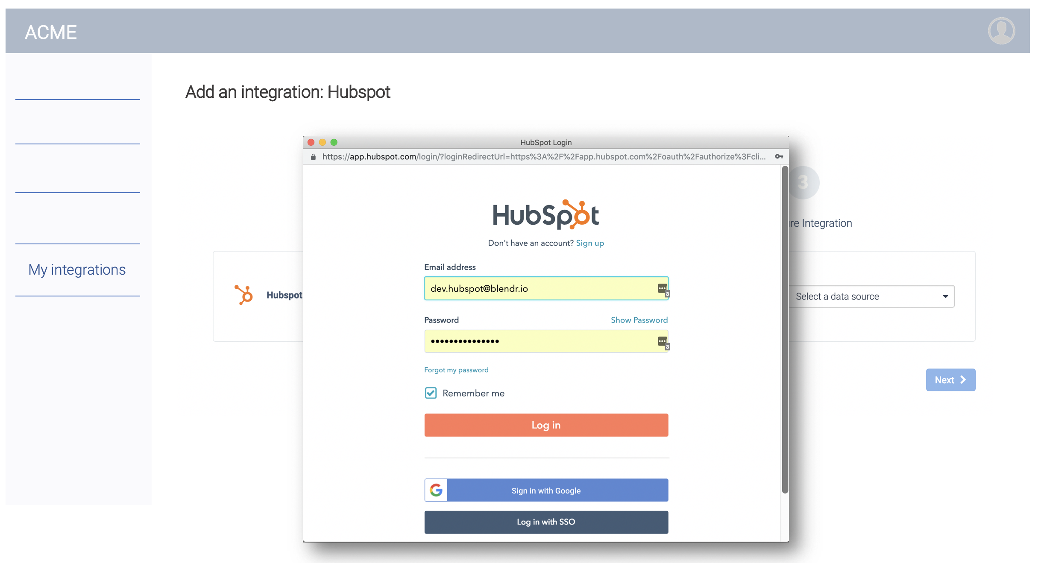
Task: Click the ACME logo text
Action: tap(51, 32)
